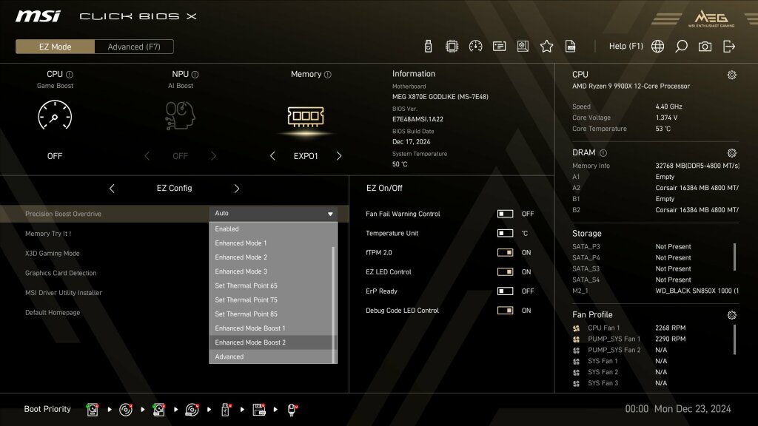Choose Enhanced Mode 3 option
This screenshot has width=758, height=426.
point(271,271)
